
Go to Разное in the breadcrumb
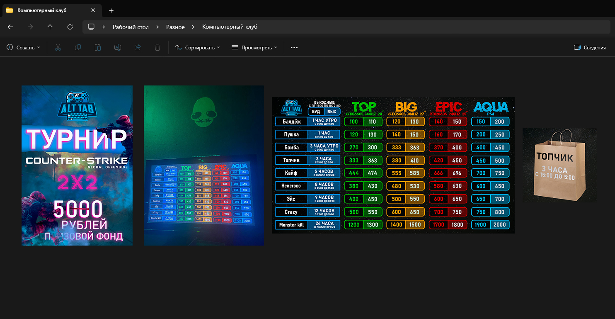tap(175, 27)
